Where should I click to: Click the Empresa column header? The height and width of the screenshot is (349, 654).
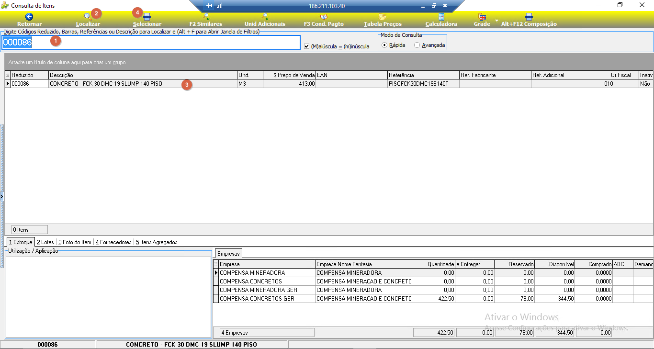pyautogui.click(x=267, y=264)
